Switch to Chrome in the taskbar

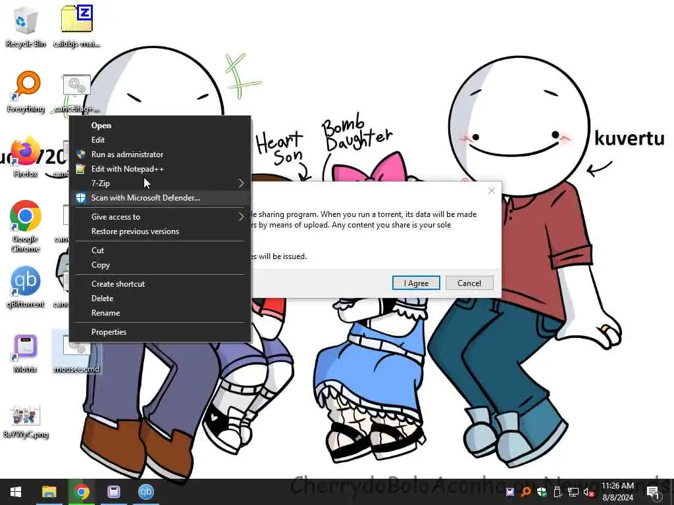click(x=82, y=492)
